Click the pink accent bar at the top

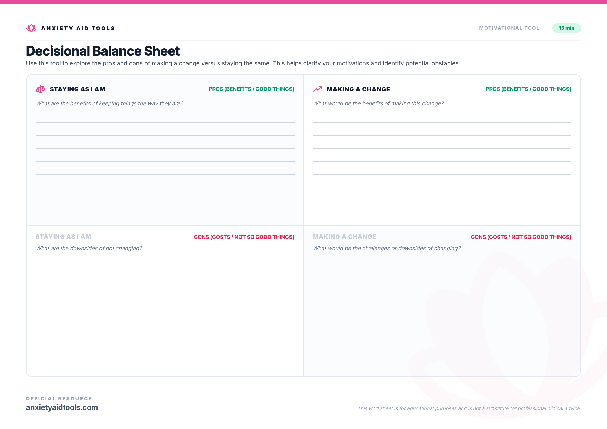pos(303,2)
